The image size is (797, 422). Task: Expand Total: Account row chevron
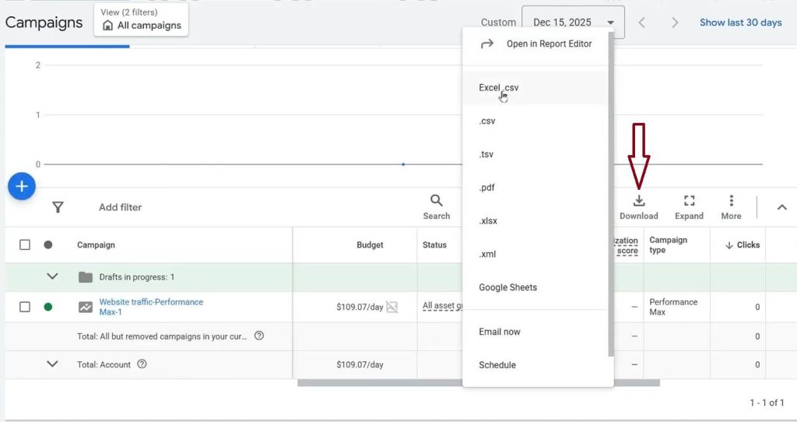52,364
